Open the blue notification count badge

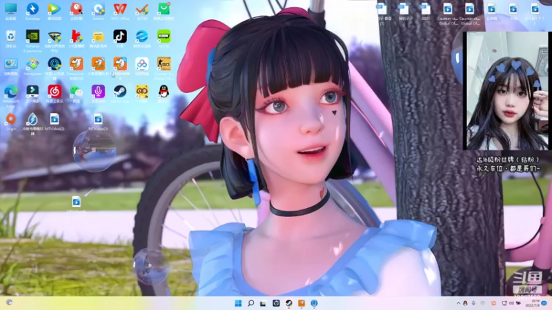[544, 303]
